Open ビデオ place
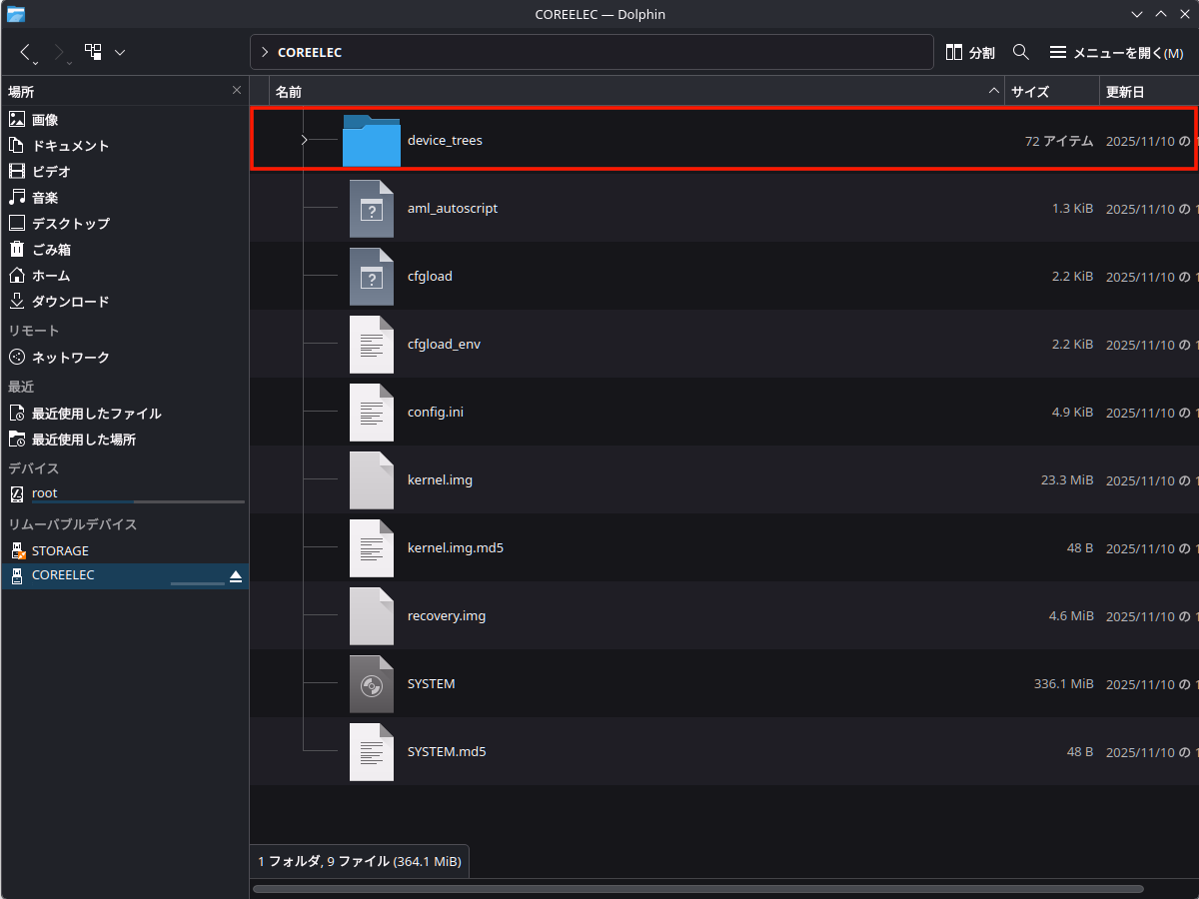 coord(125,171)
